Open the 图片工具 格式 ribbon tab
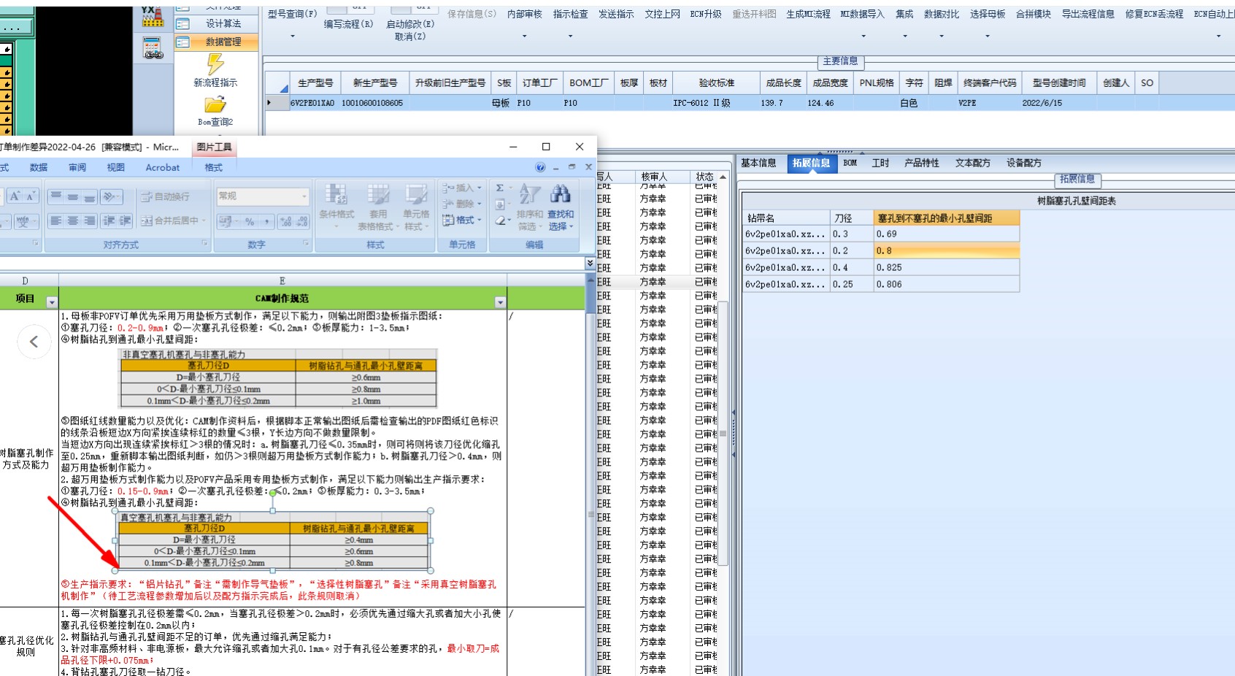This screenshot has width=1235, height=676. click(x=214, y=167)
